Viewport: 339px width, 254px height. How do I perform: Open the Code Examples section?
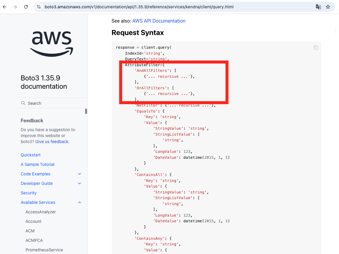[x=35, y=174]
